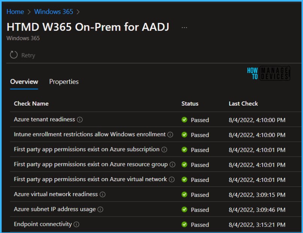
Task: Click last check time for Azure tenant readiness
Action: [x=257, y=120]
